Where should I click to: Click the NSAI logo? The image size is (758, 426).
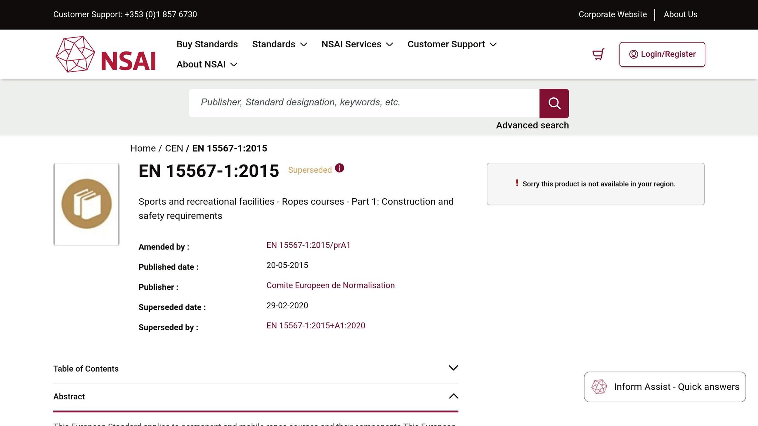pos(106,54)
